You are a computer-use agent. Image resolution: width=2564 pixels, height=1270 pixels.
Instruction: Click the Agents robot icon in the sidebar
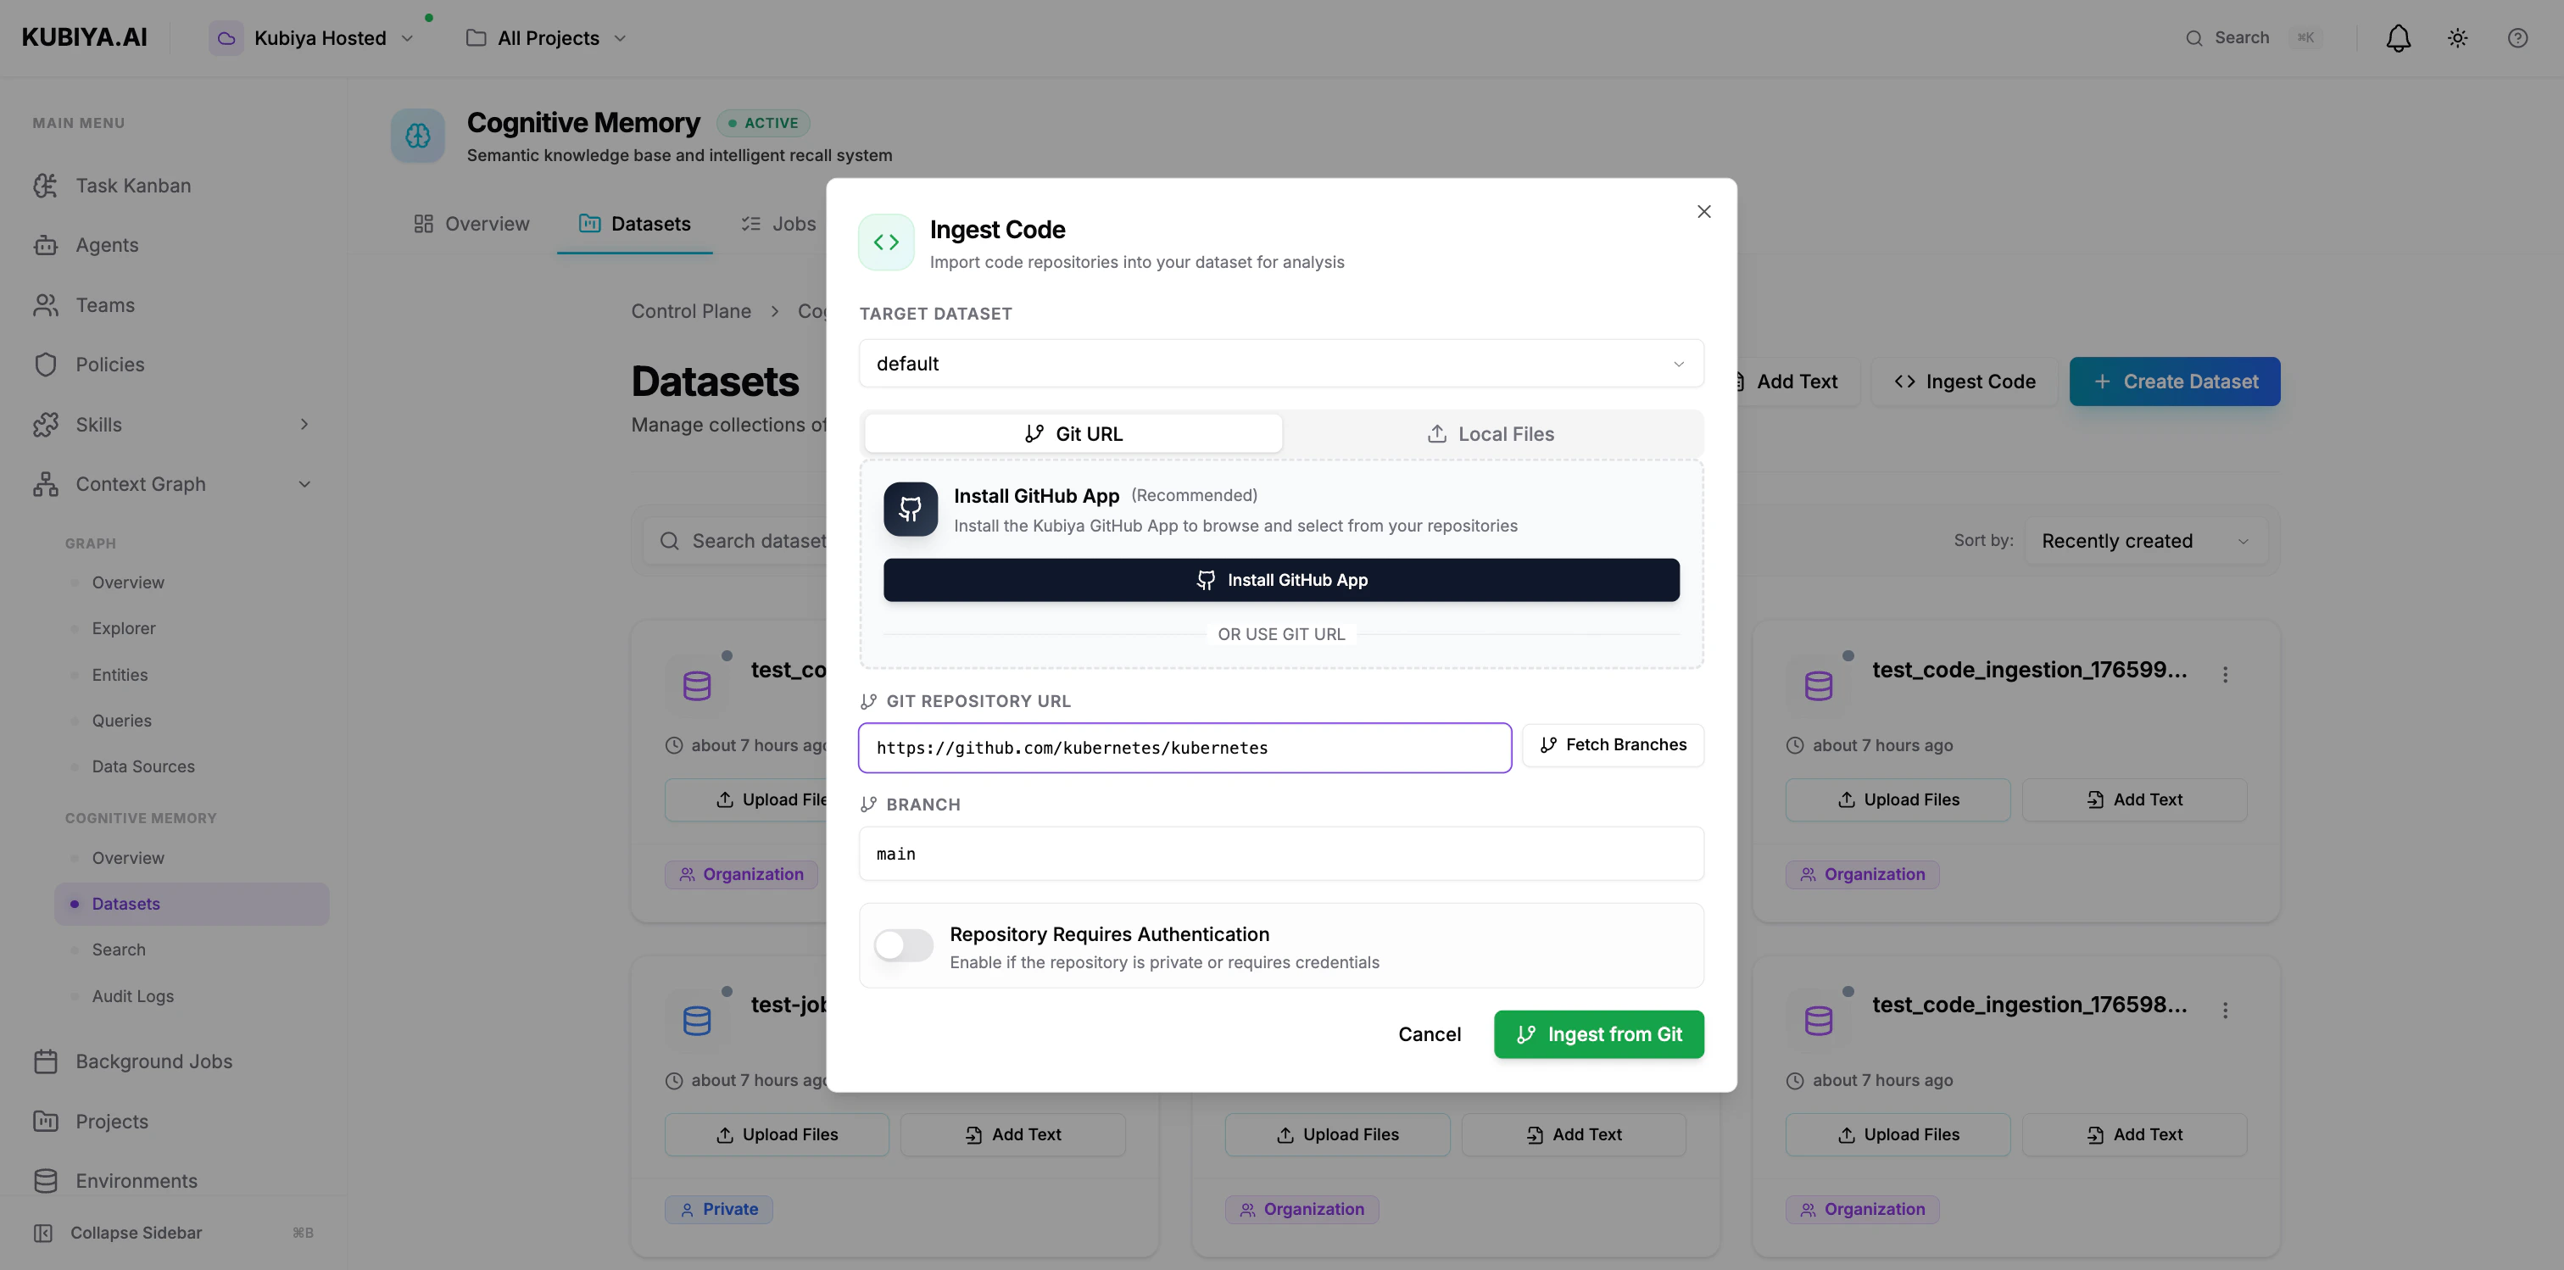[x=46, y=245]
